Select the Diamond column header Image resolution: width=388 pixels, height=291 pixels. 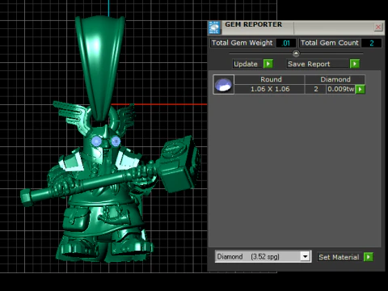(x=335, y=79)
